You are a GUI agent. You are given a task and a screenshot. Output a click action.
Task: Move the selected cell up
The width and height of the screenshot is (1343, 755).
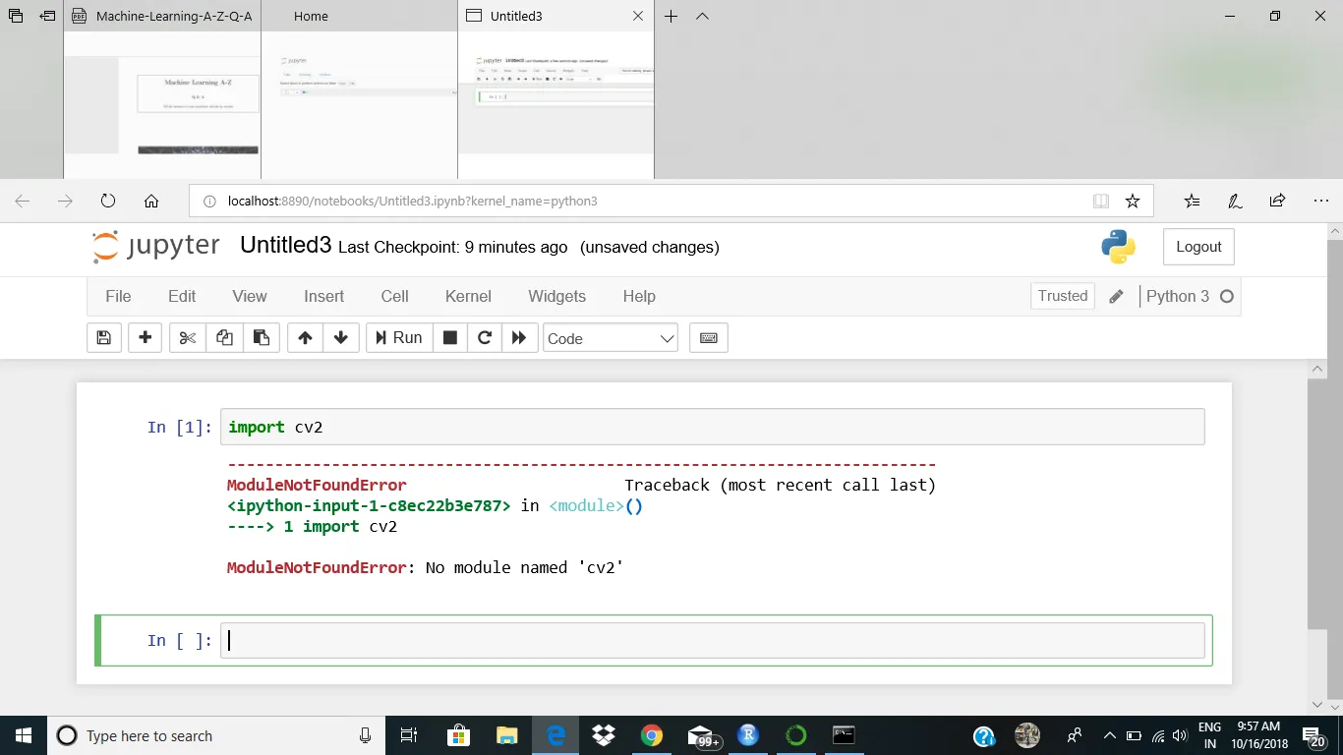click(305, 338)
